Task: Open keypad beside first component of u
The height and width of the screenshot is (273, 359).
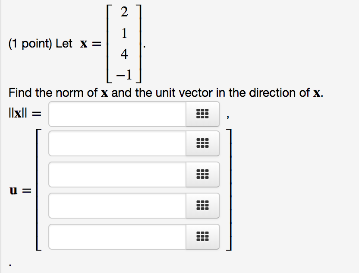Action: pos(203,143)
